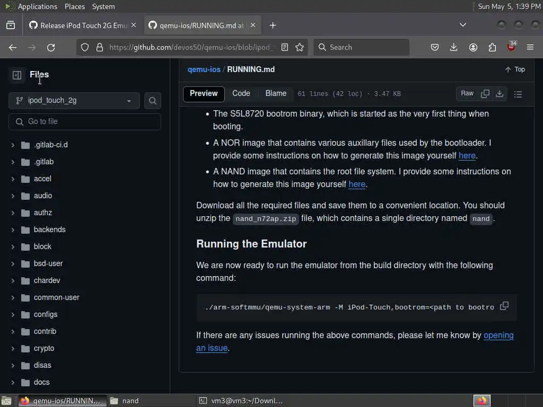Expand the authz folder
543x407 pixels.
13,213
